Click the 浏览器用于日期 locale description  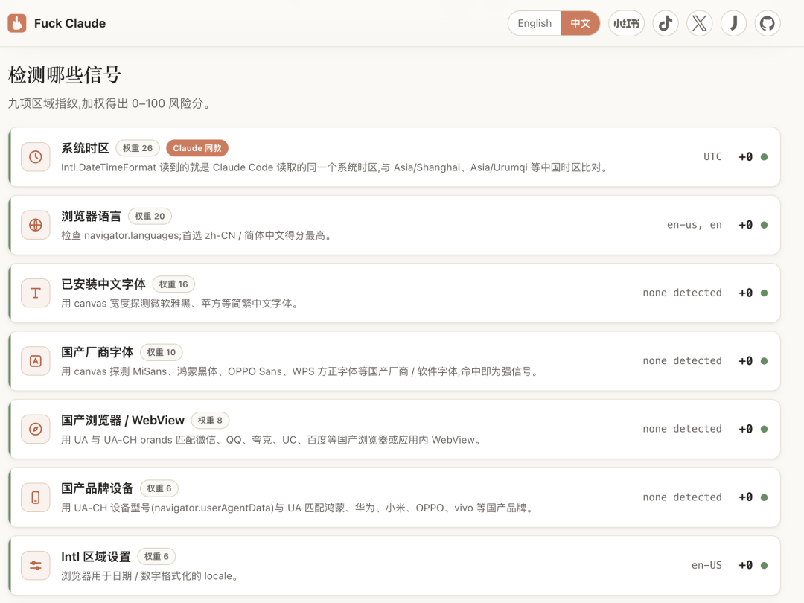pos(151,576)
